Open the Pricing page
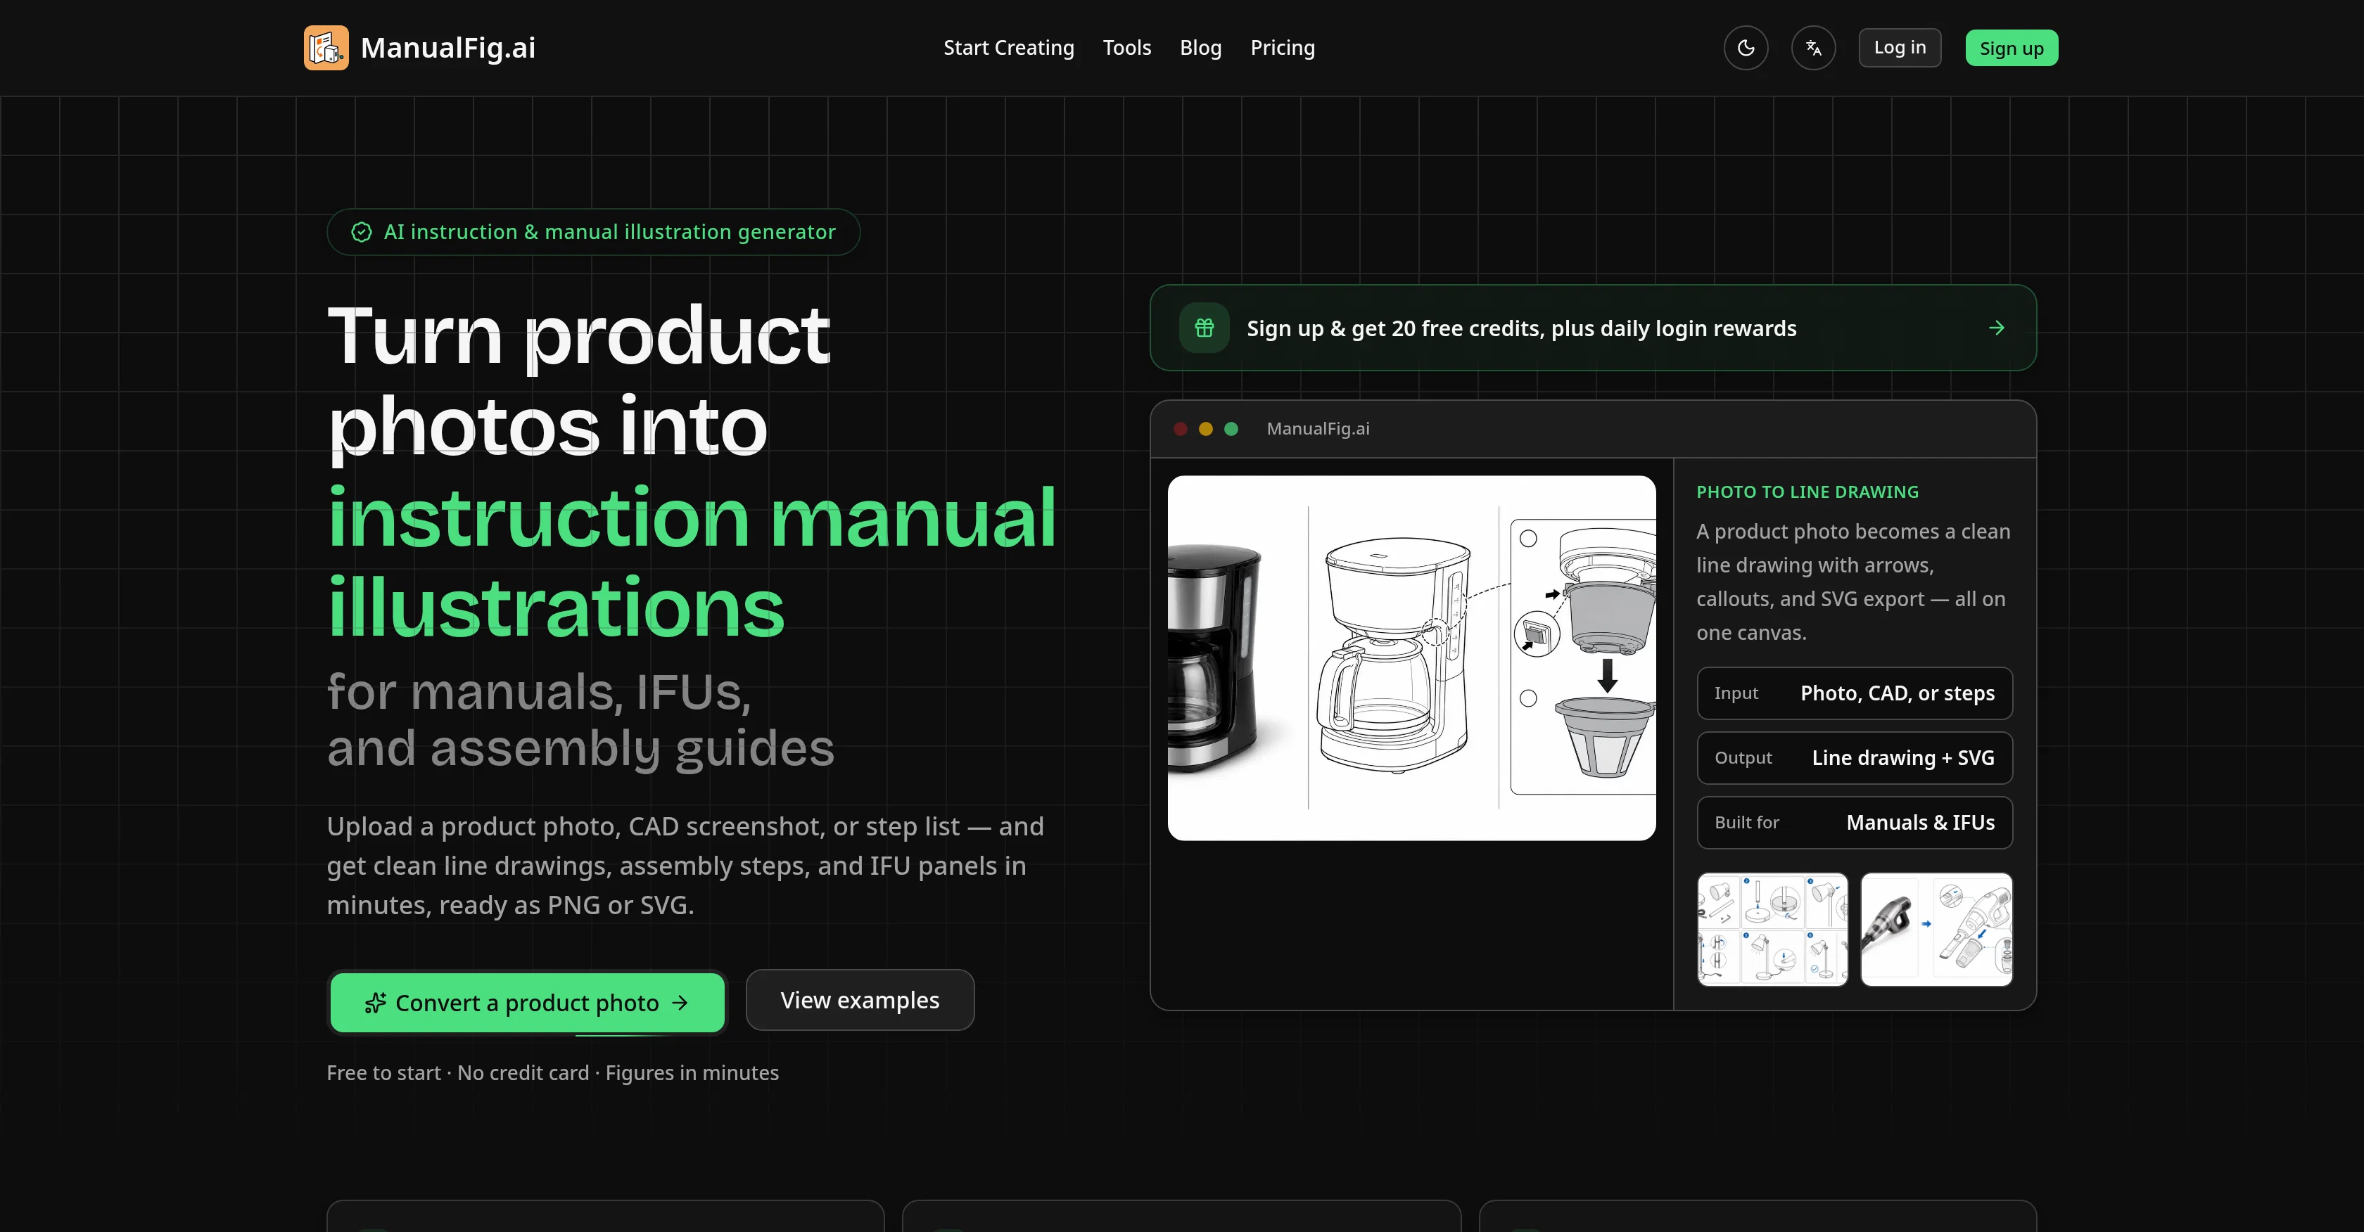This screenshot has width=2364, height=1232. pyautogui.click(x=1282, y=48)
